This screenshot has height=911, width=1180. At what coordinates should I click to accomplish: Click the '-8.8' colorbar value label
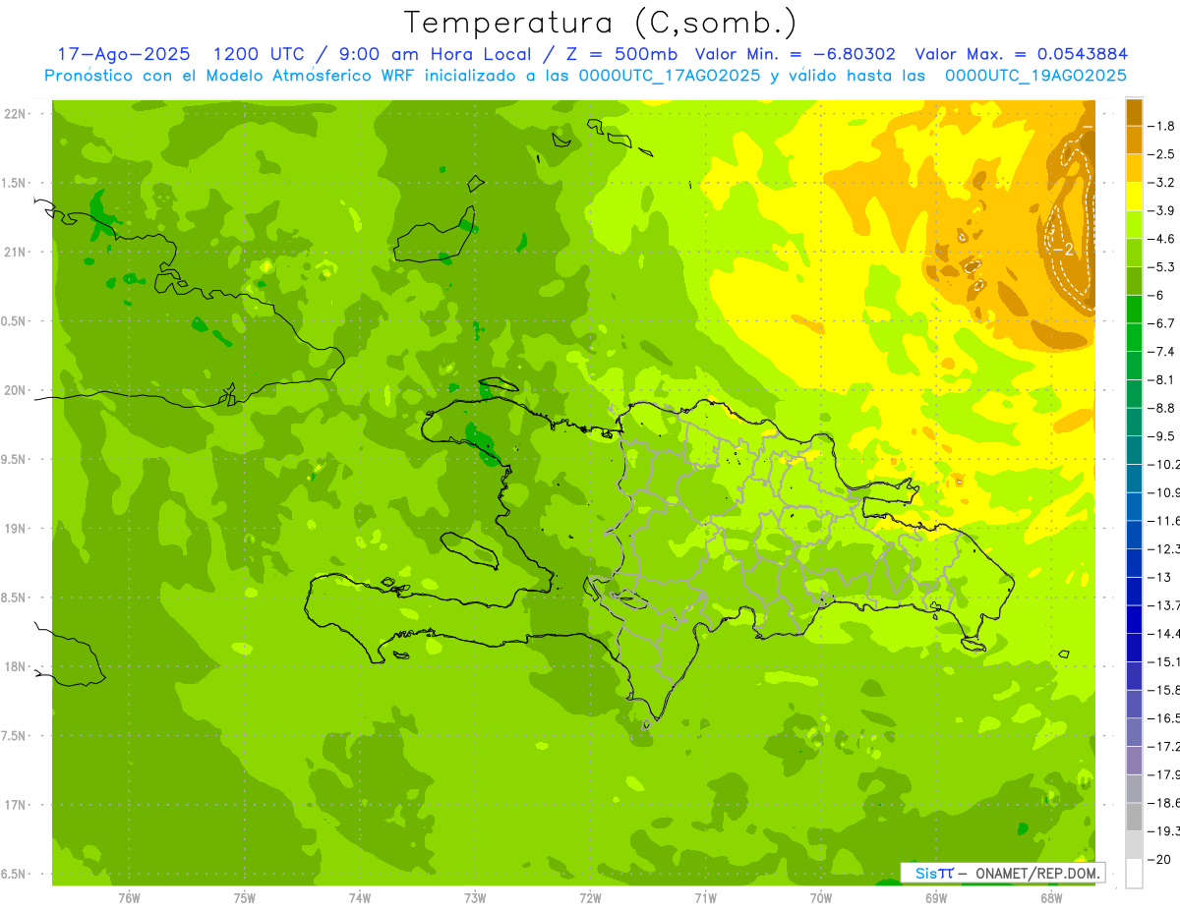point(1162,408)
